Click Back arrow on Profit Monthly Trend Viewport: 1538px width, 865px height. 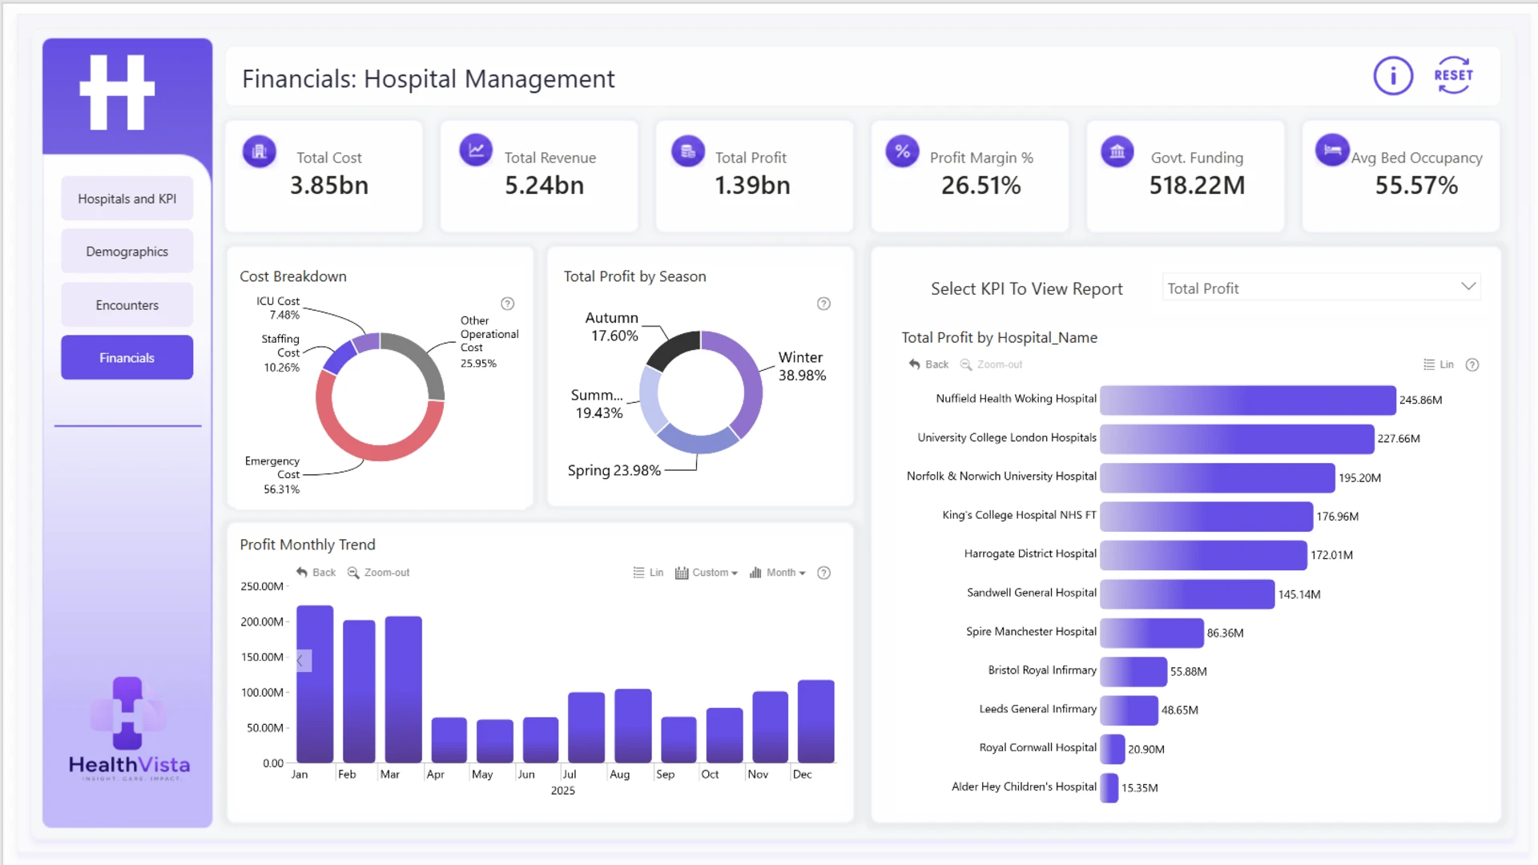pyautogui.click(x=316, y=573)
